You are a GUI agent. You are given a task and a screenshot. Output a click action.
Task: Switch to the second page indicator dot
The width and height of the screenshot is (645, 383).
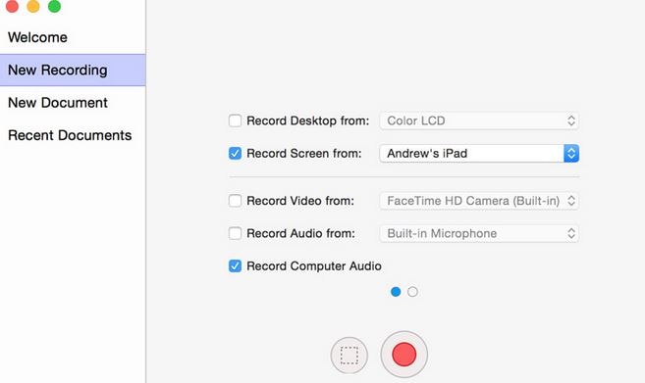412,292
